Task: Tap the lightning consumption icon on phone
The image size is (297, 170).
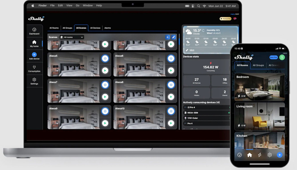Action: coord(260,155)
